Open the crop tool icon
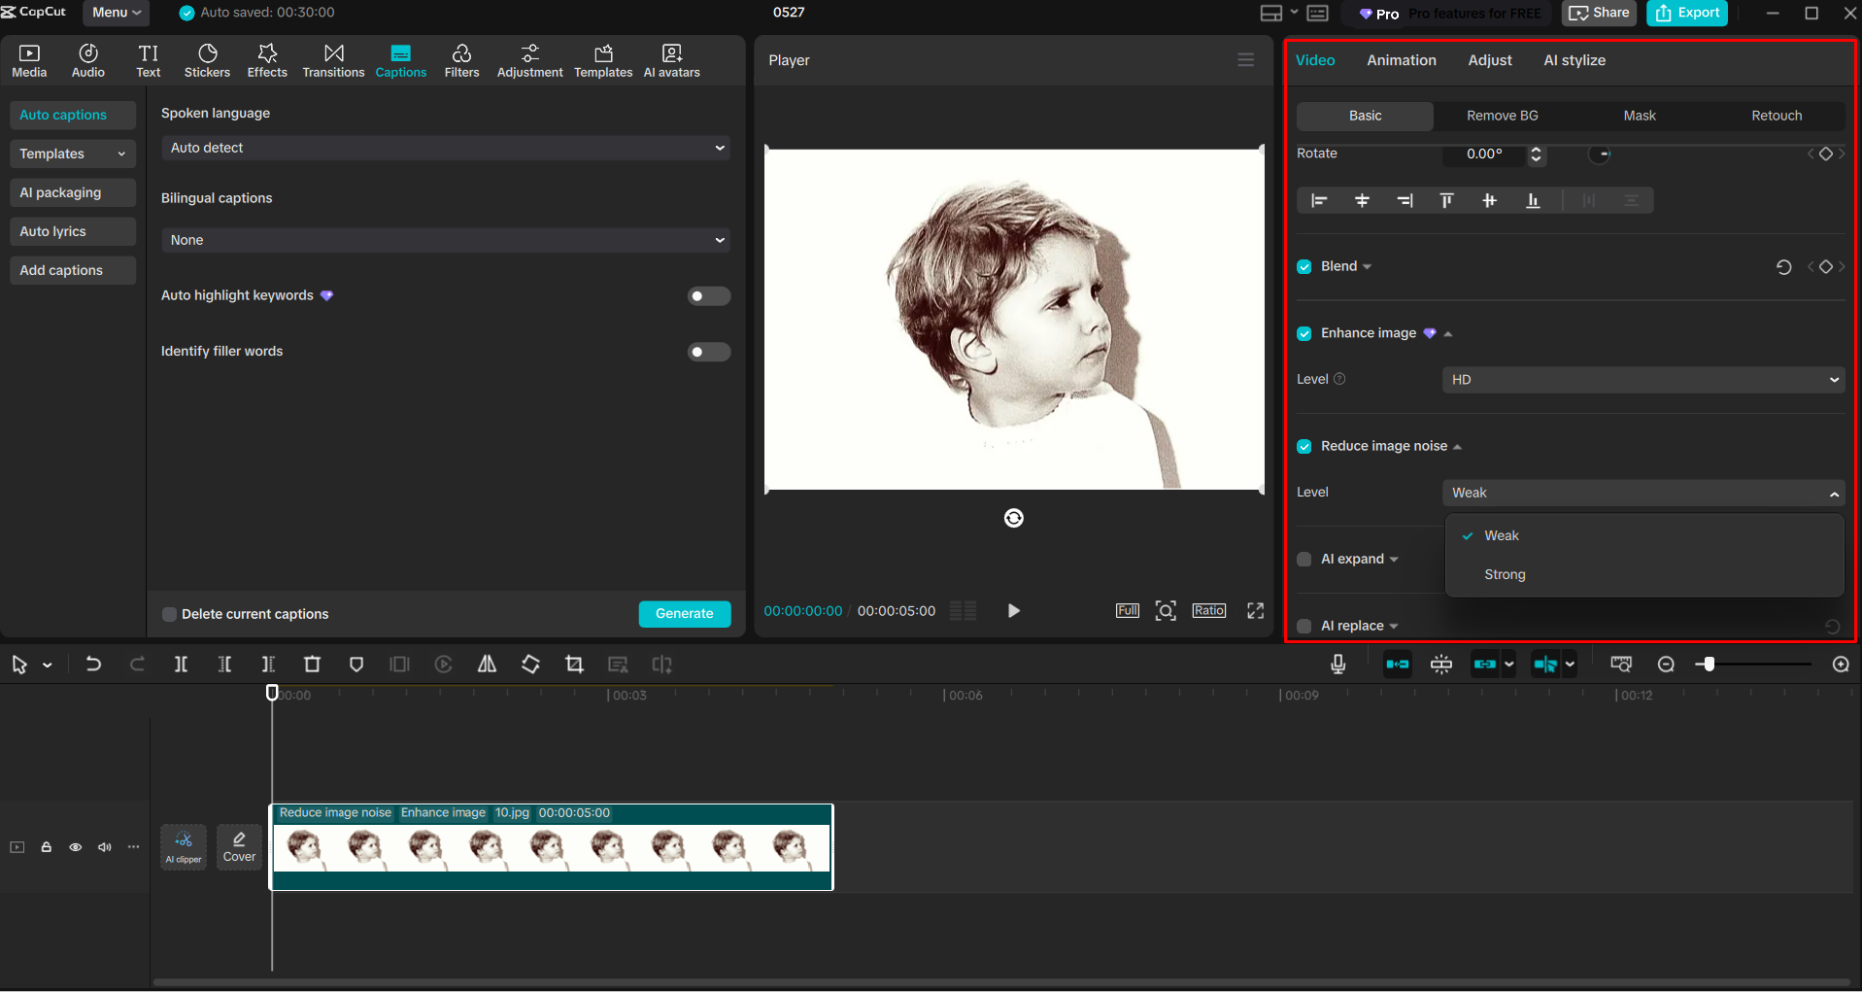Viewport: 1862px width, 992px height. 574,664
